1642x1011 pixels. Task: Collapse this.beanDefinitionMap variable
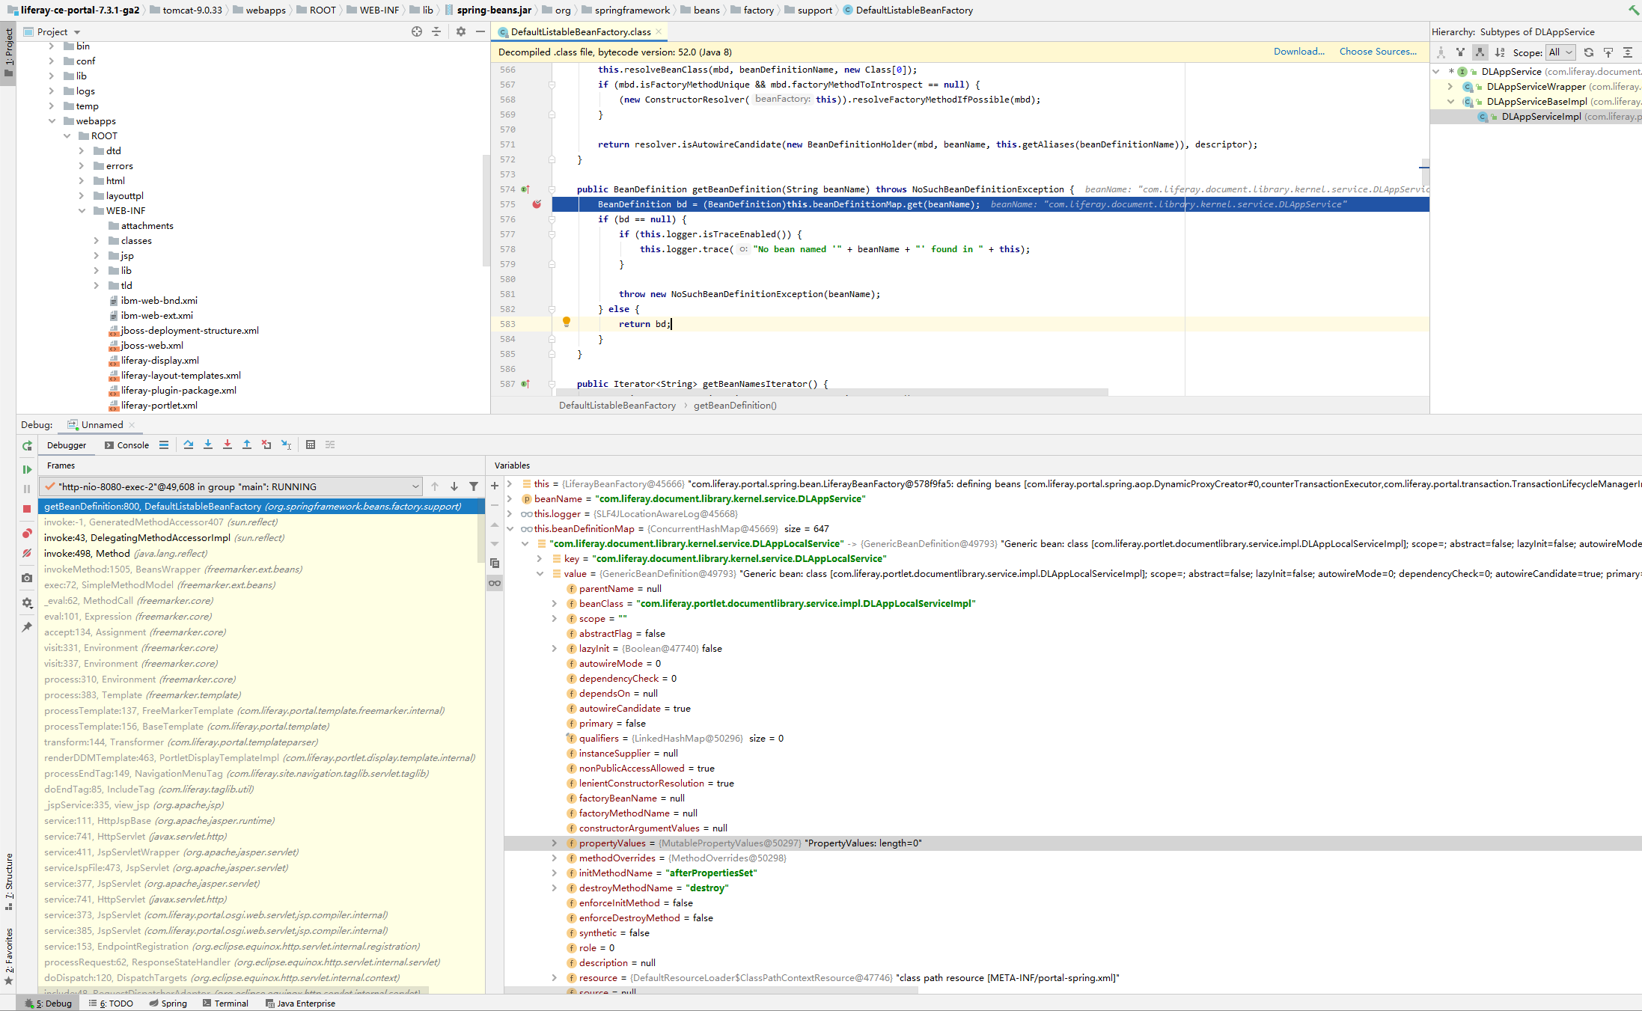click(510, 528)
